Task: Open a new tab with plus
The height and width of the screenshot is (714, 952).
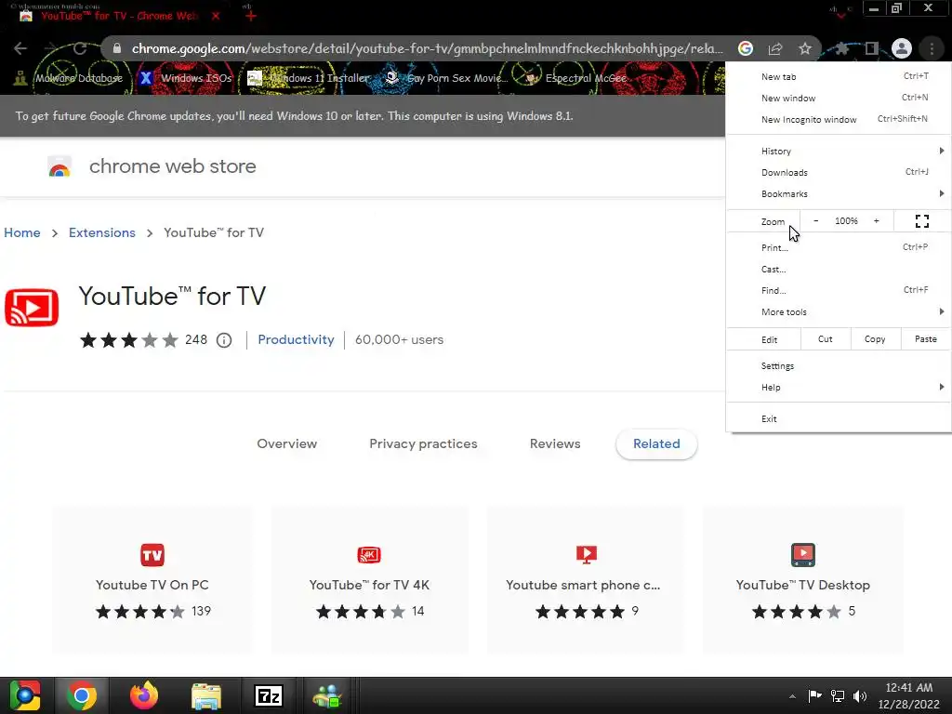Action: pyautogui.click(x=251, y=17)
